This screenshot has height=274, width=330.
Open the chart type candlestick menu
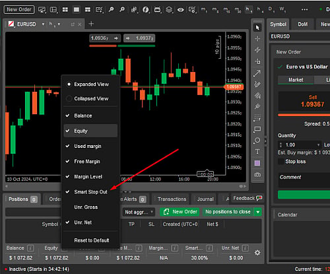[x=134, y=9]
